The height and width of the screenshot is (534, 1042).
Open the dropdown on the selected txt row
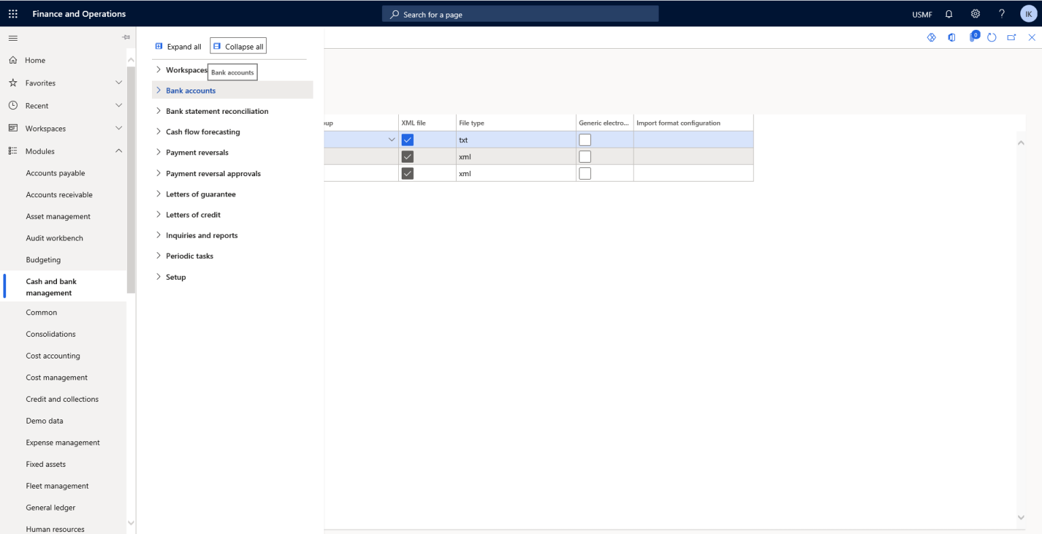[x=391, y=139]
